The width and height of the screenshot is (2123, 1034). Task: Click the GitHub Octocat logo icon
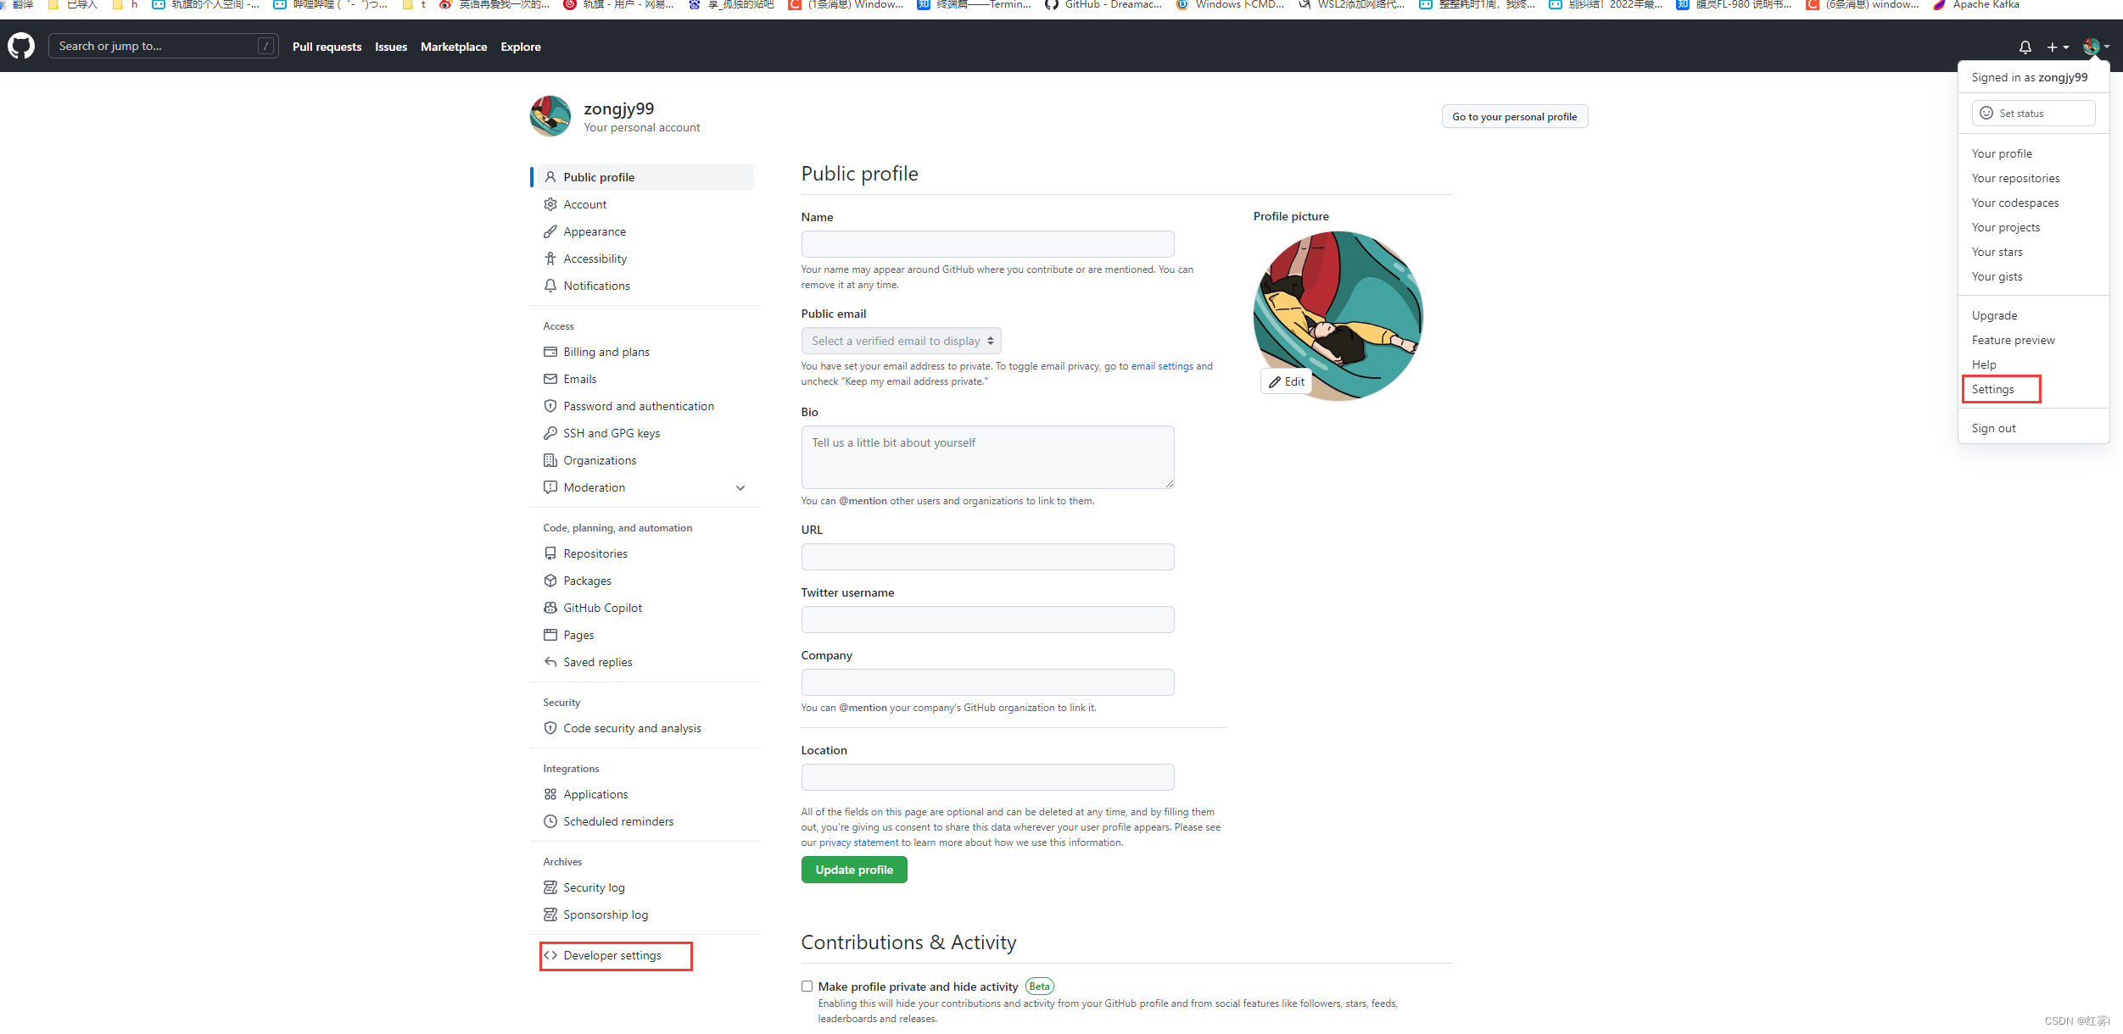click(21, 46)
